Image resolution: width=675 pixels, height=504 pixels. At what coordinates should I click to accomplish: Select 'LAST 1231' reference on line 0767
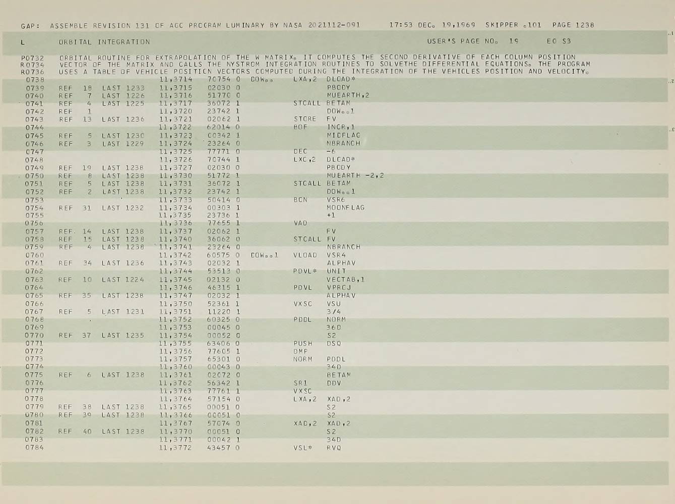coord(123,311)
